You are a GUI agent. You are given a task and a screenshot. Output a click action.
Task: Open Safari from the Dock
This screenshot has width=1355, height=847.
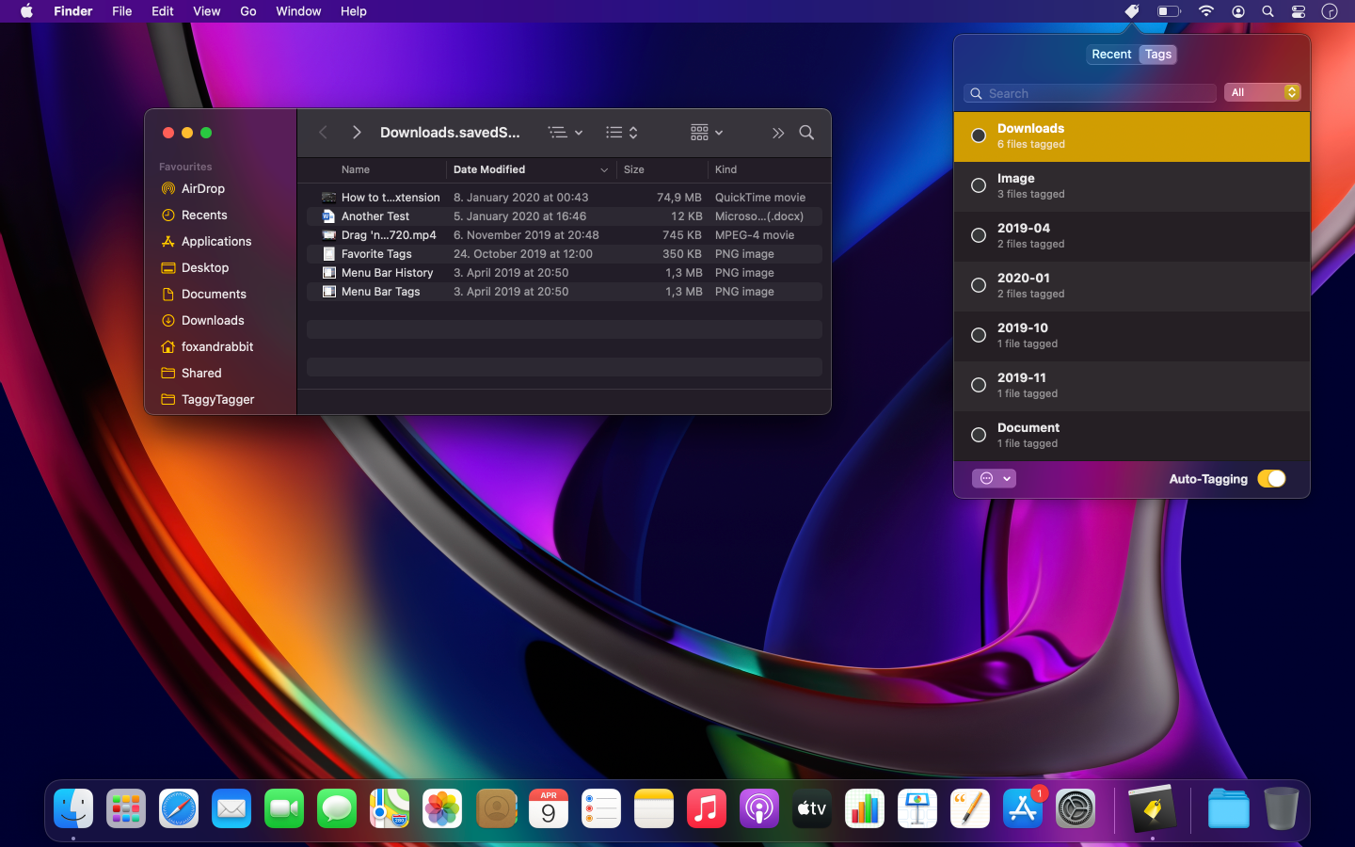click(x=179, y=808)
